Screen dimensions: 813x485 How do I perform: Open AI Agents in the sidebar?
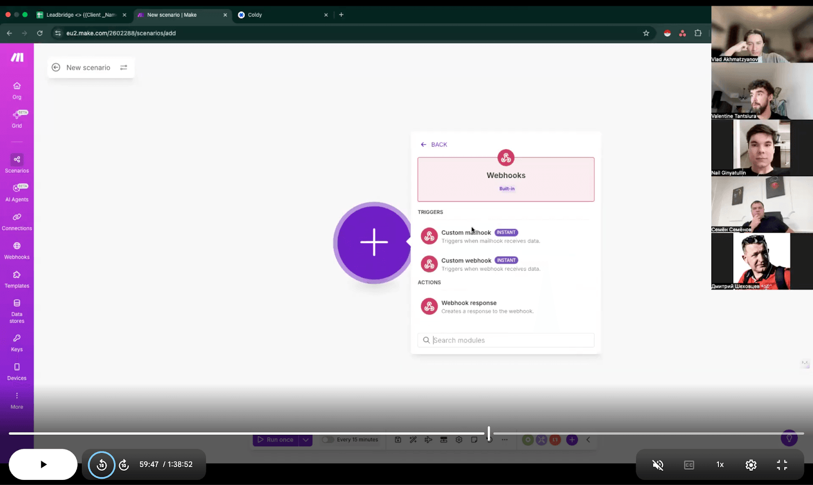(x=17, y=193)
